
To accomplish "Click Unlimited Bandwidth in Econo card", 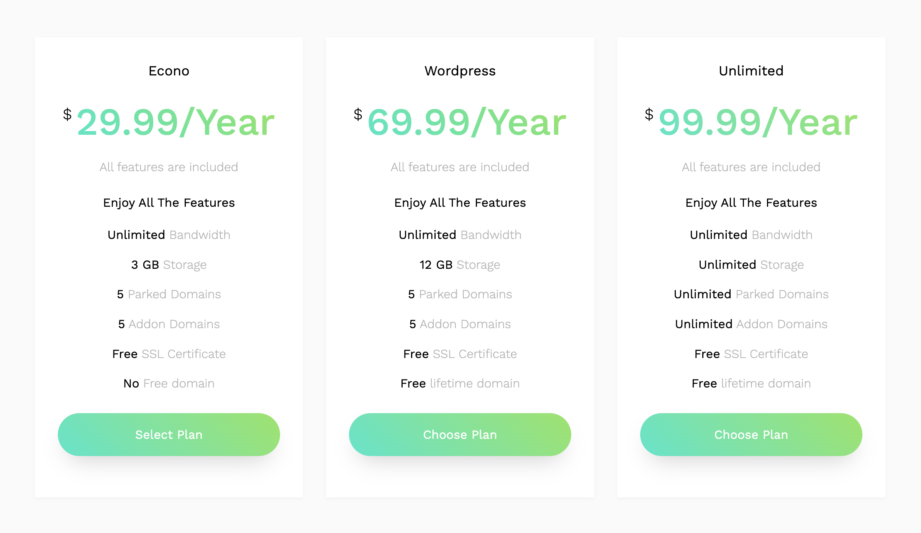I will pos(169,235).
